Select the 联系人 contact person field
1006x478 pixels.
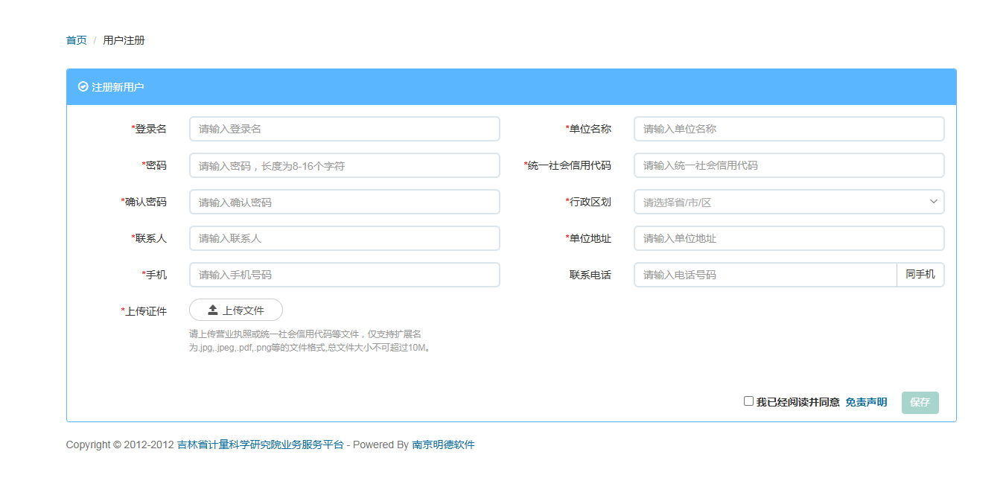click(344, 238)
